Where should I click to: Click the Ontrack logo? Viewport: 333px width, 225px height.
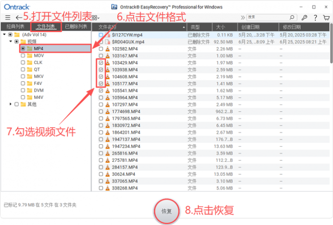17,7
